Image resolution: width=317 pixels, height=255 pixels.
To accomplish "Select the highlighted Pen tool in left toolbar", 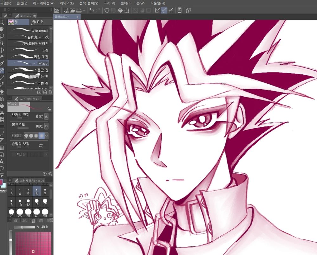I will [2, 70].
